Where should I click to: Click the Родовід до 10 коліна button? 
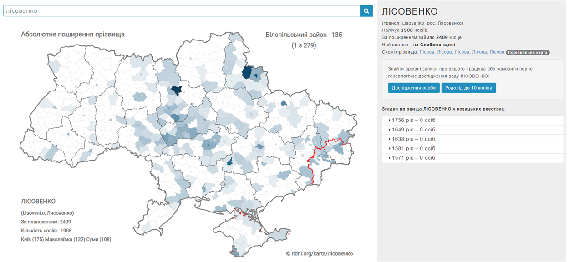pos(468,88)
